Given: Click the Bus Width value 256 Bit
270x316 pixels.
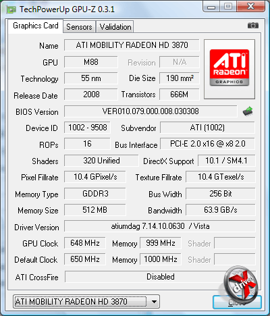Looking at the screenshot, I should (221, 194).
